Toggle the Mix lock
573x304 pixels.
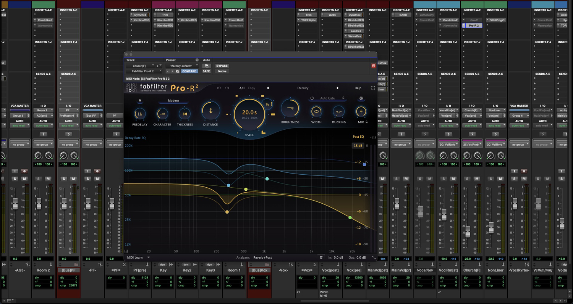tap(367, 122)
